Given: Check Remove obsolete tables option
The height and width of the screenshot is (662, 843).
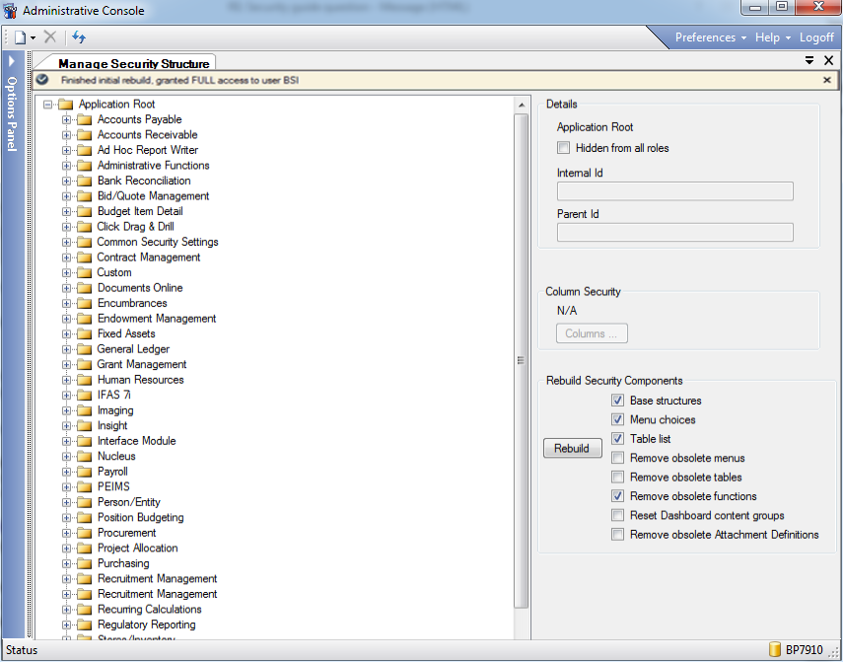Looking at the screenshot, I should pos(617,478).
